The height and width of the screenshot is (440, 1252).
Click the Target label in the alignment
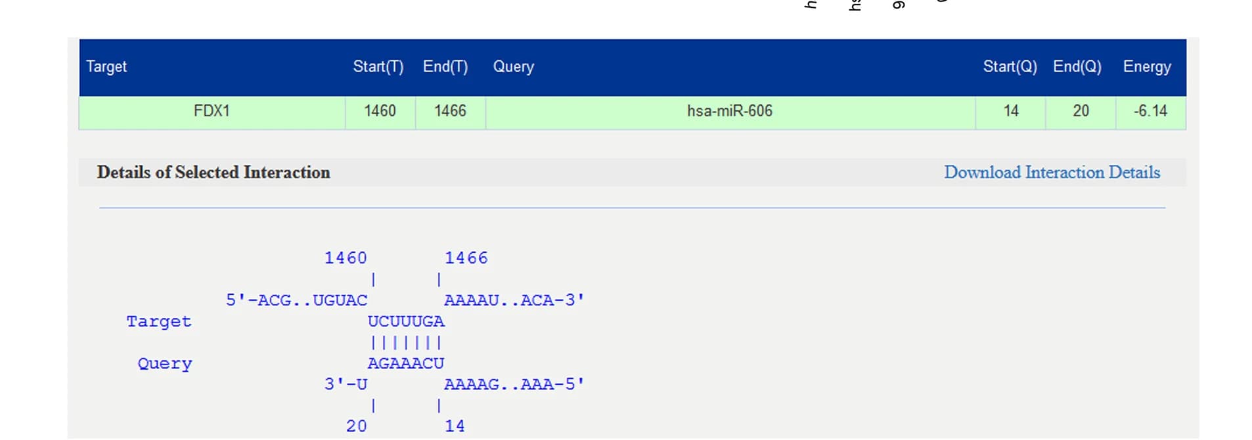(x=159, y=322)
